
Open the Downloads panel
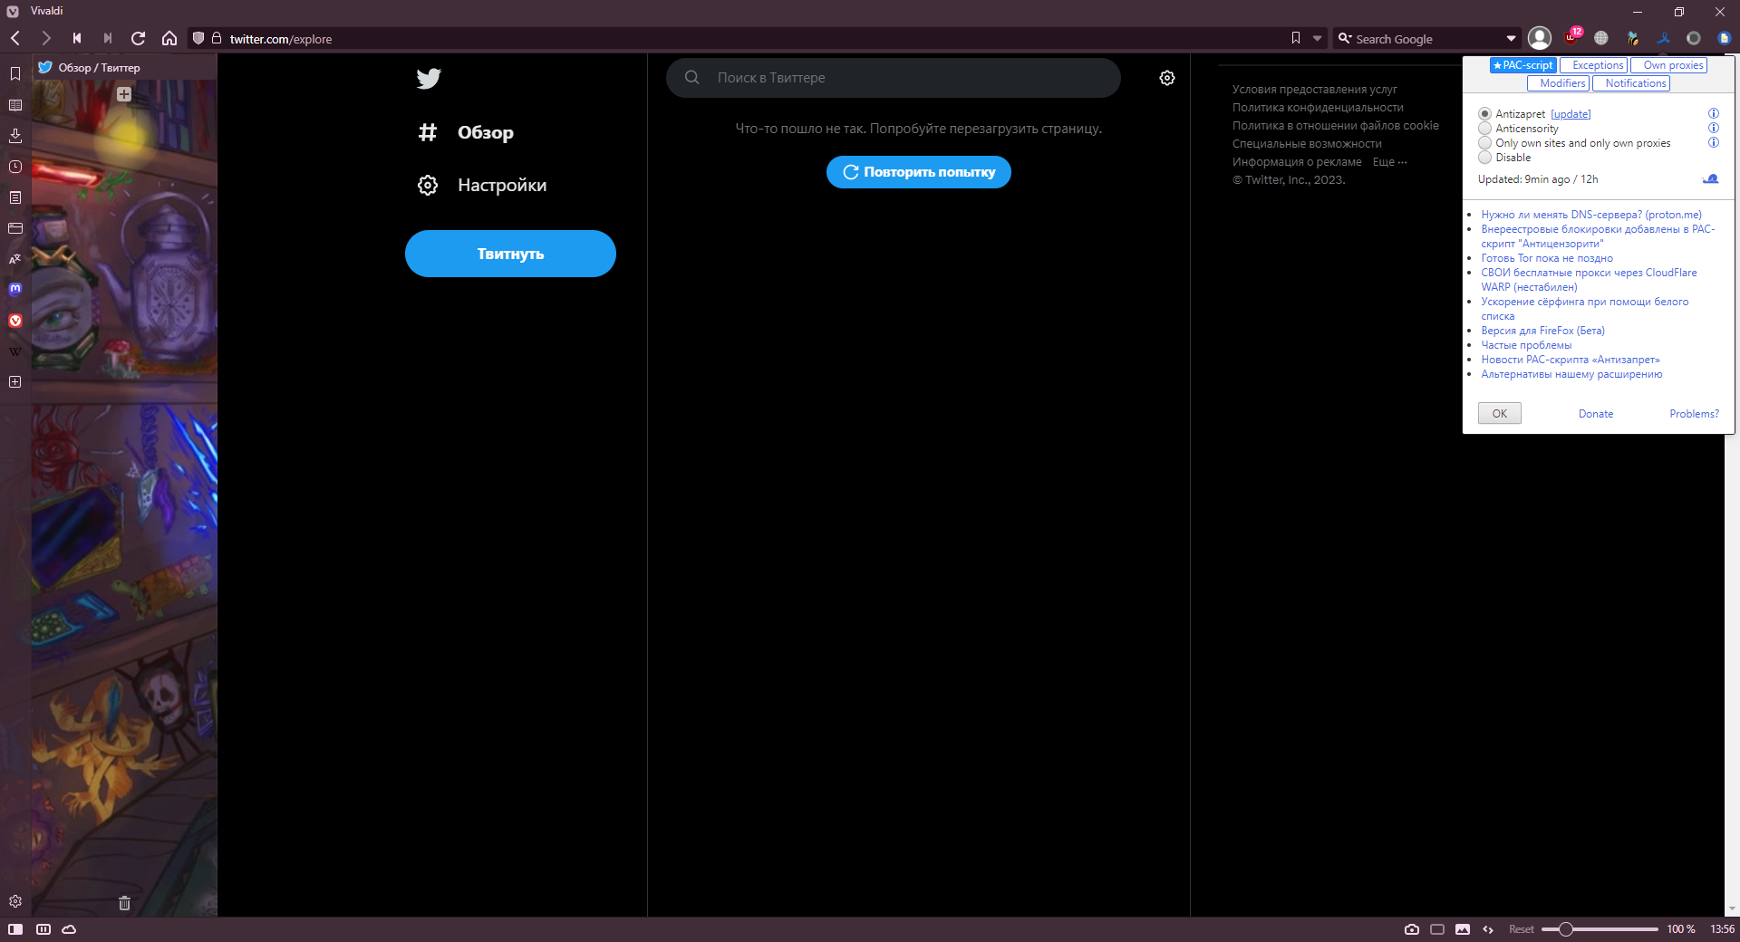tap(14, 136)
